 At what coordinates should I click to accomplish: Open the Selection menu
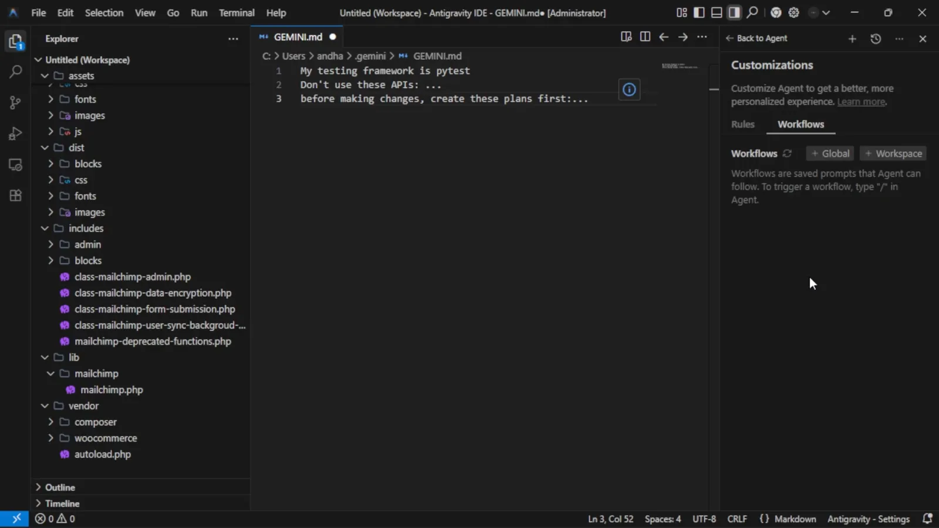click(104, 12)
